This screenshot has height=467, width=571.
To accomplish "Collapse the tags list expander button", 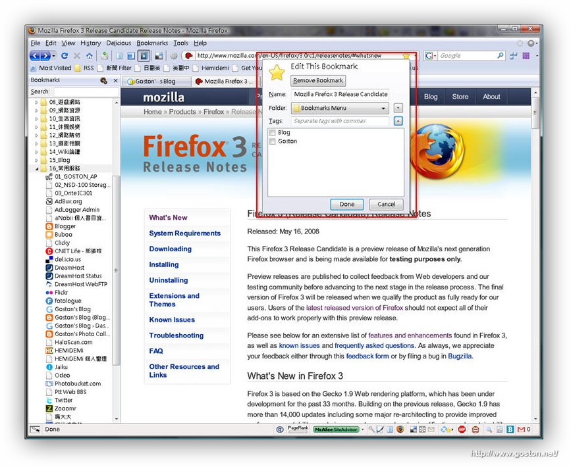I will [x=398, y=121].
